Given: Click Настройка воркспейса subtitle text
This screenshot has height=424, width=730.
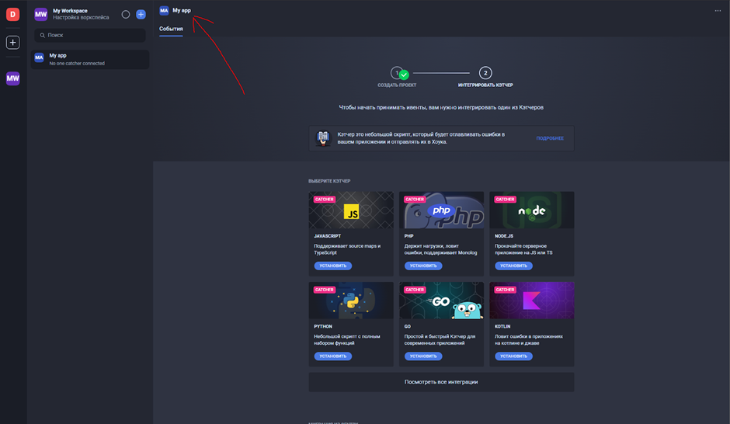Looking at the screenshot, I should click(x=81, y=18).
